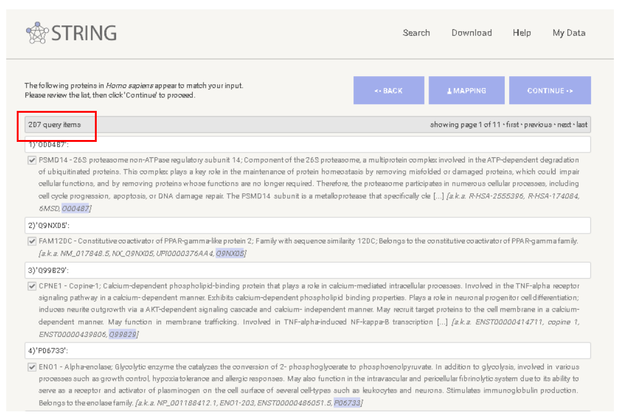This screenshot has height=420, width=630.
Task: Download the mapping via the MAPPING button
Action: coord(466,90)
